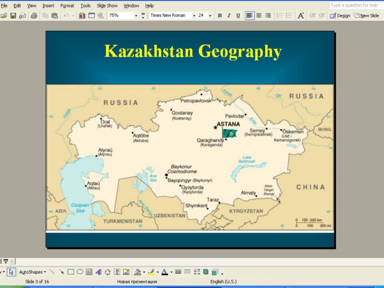Open the Times New Roman font dropdown
Viewport: 384px width, 288px height.
click(x=194, y=16)
